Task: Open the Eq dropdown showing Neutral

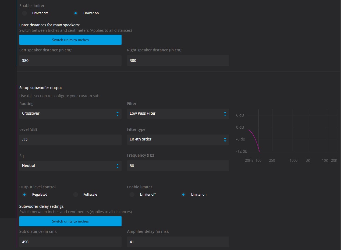Action: (x=70, y=166)
